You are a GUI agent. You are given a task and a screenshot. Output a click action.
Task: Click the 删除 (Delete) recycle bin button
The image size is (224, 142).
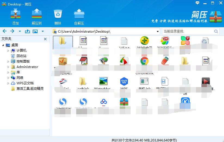point(58,17)
